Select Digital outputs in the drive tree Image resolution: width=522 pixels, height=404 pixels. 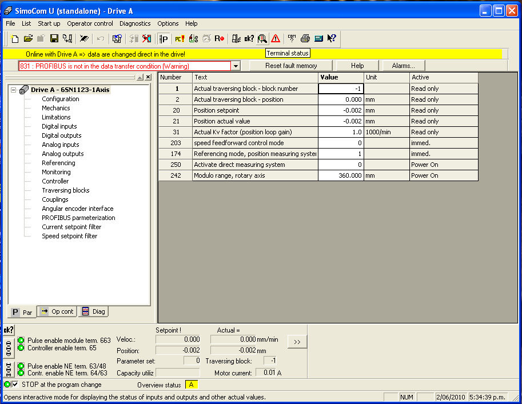point(62,135)
